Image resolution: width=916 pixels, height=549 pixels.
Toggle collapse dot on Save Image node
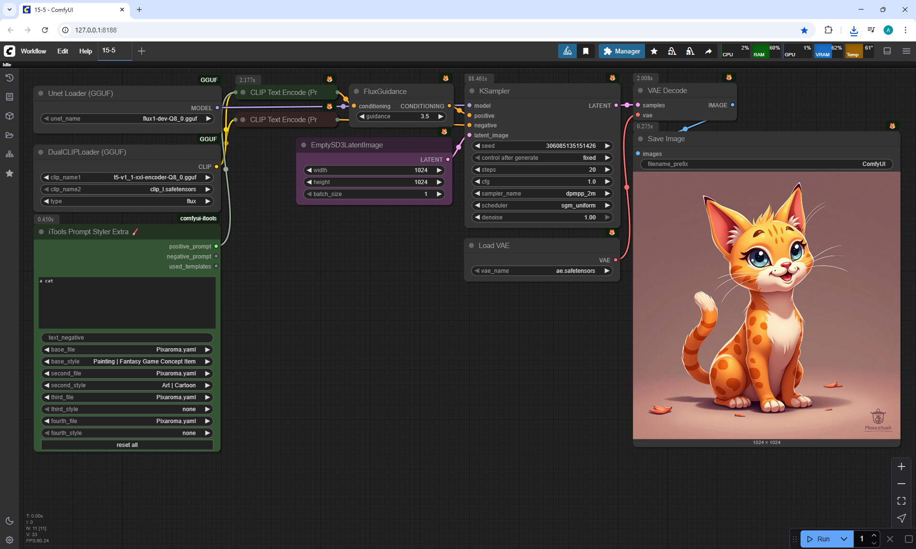640,139
